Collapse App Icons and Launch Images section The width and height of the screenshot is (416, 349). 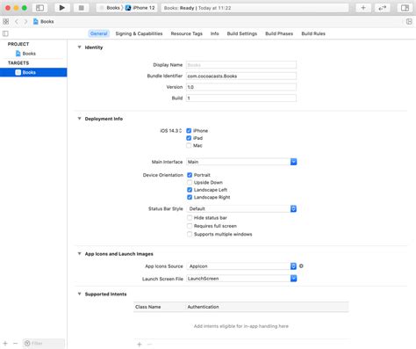click(x=79, y=254)
